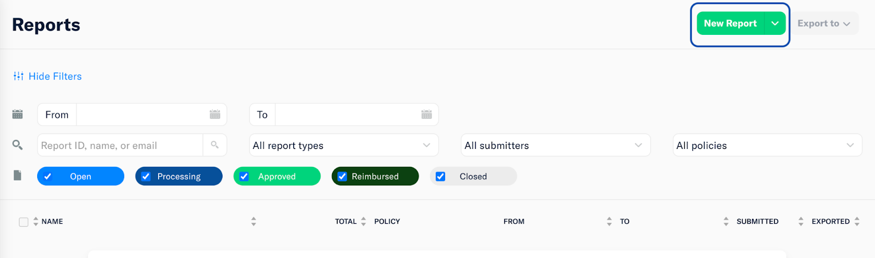This screenshot has height=258, width=875.
Task: Expand the New Report arrow menu
Action: click(x=775, y=23)
